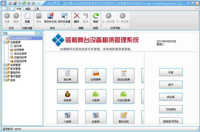The image size is (200, 132).
Task: Click the Save (保存) ribbon icon
Action: (39, 18)
